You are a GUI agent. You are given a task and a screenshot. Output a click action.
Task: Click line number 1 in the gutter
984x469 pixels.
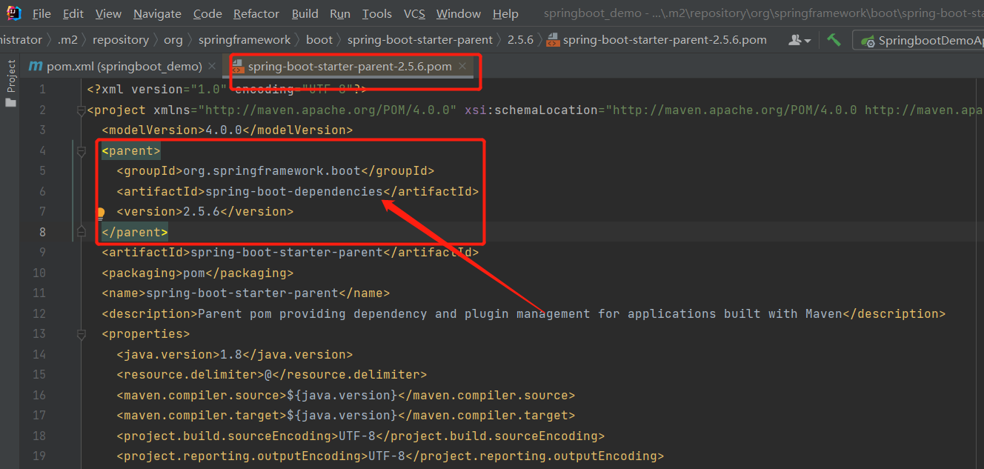[x=42, y=90]
